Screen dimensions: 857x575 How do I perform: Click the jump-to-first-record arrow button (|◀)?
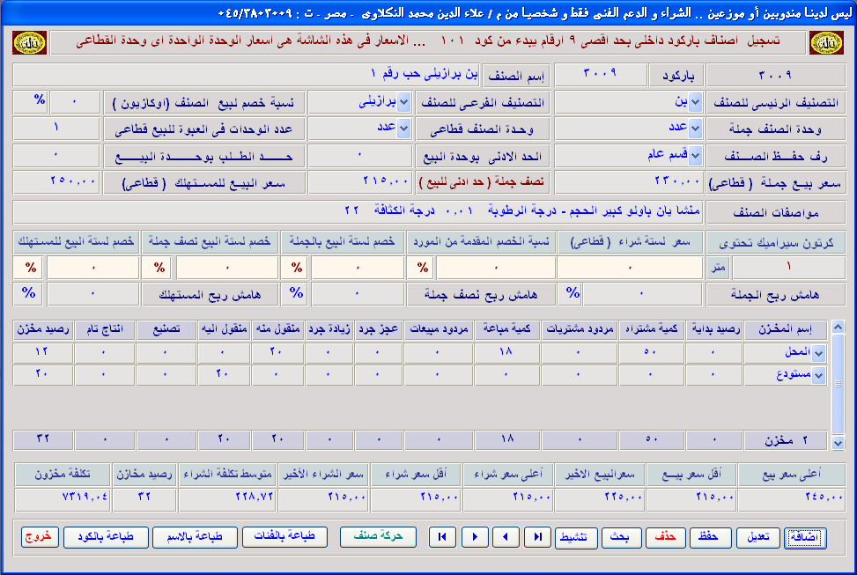(442, 537)
